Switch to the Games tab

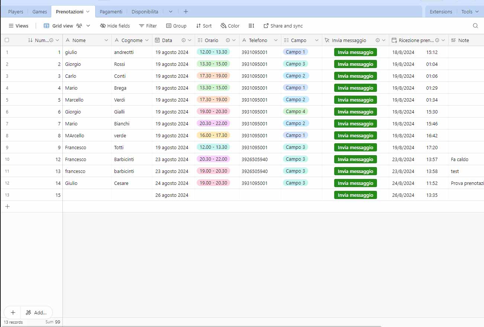pyautogui.click(x=40, y=12)
